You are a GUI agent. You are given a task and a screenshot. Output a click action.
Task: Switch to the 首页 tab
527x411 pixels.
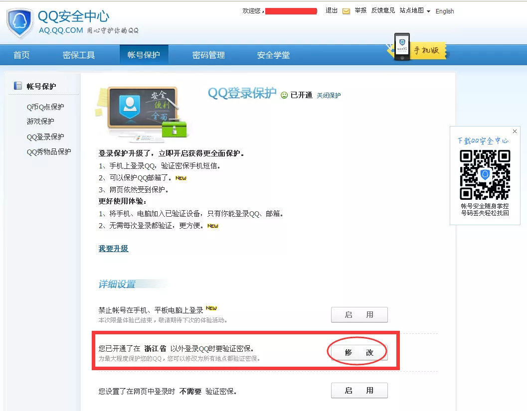[21, 55]
